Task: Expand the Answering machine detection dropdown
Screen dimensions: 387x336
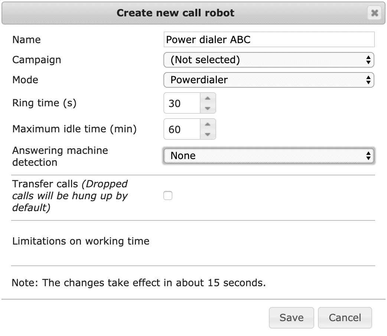Action: pyautogui.click(x=269, y=156)
